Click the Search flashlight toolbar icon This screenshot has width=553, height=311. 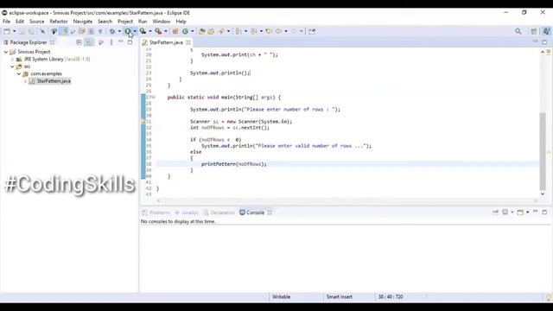point(221,31)
